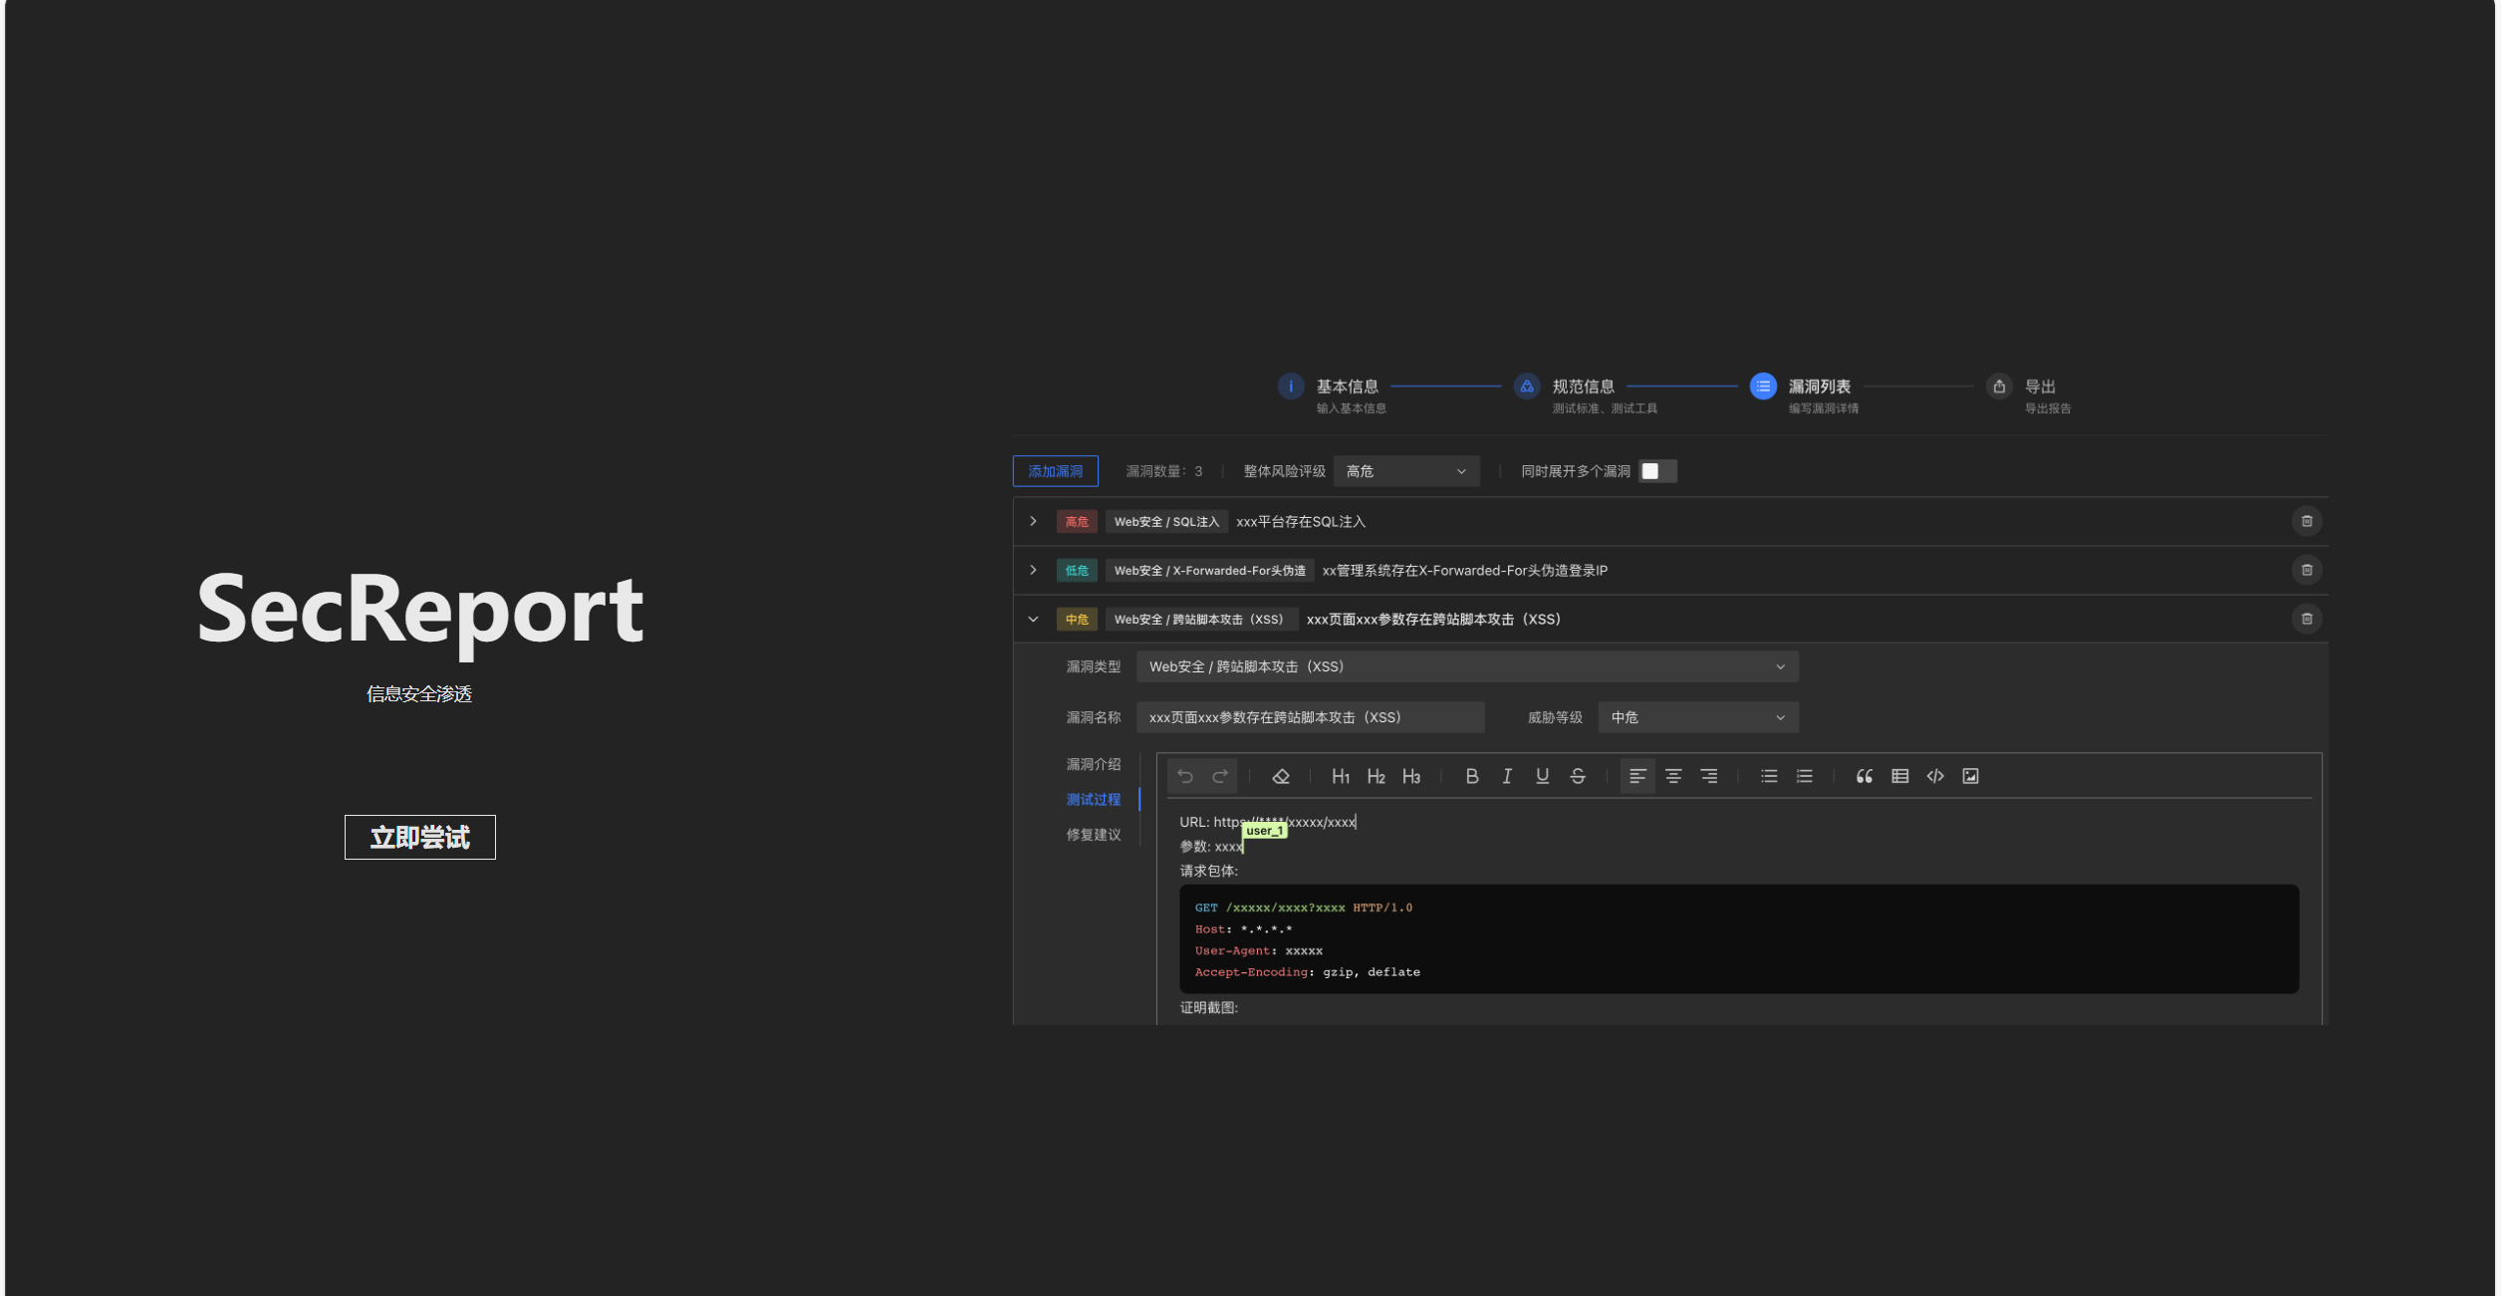Go to the 漏洞列表 step
This screenshot has height=1296, width=2501.
[x=1763, y=387]
